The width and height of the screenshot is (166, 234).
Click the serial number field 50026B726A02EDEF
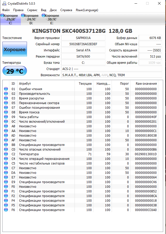[83, 44]
